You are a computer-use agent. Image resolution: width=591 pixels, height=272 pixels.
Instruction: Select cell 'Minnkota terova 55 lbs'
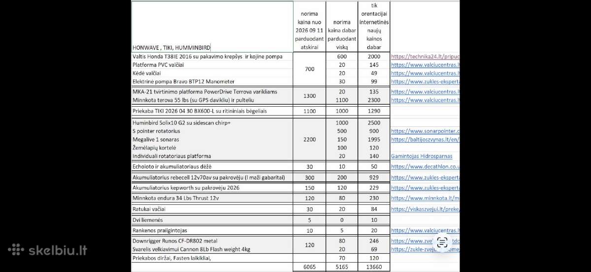click(212, 100)
